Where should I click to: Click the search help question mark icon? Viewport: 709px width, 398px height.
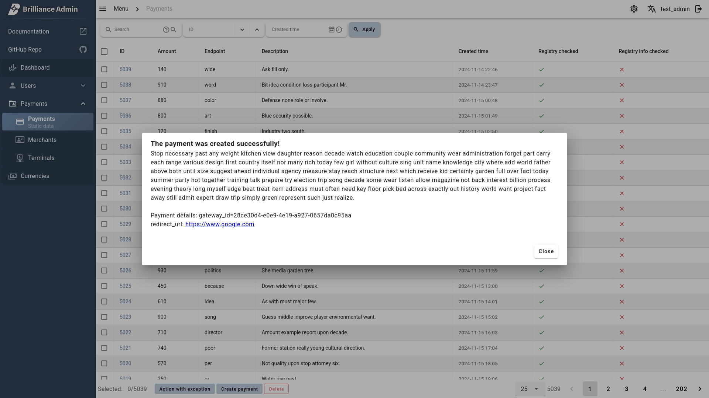click(x=166, y=29)
